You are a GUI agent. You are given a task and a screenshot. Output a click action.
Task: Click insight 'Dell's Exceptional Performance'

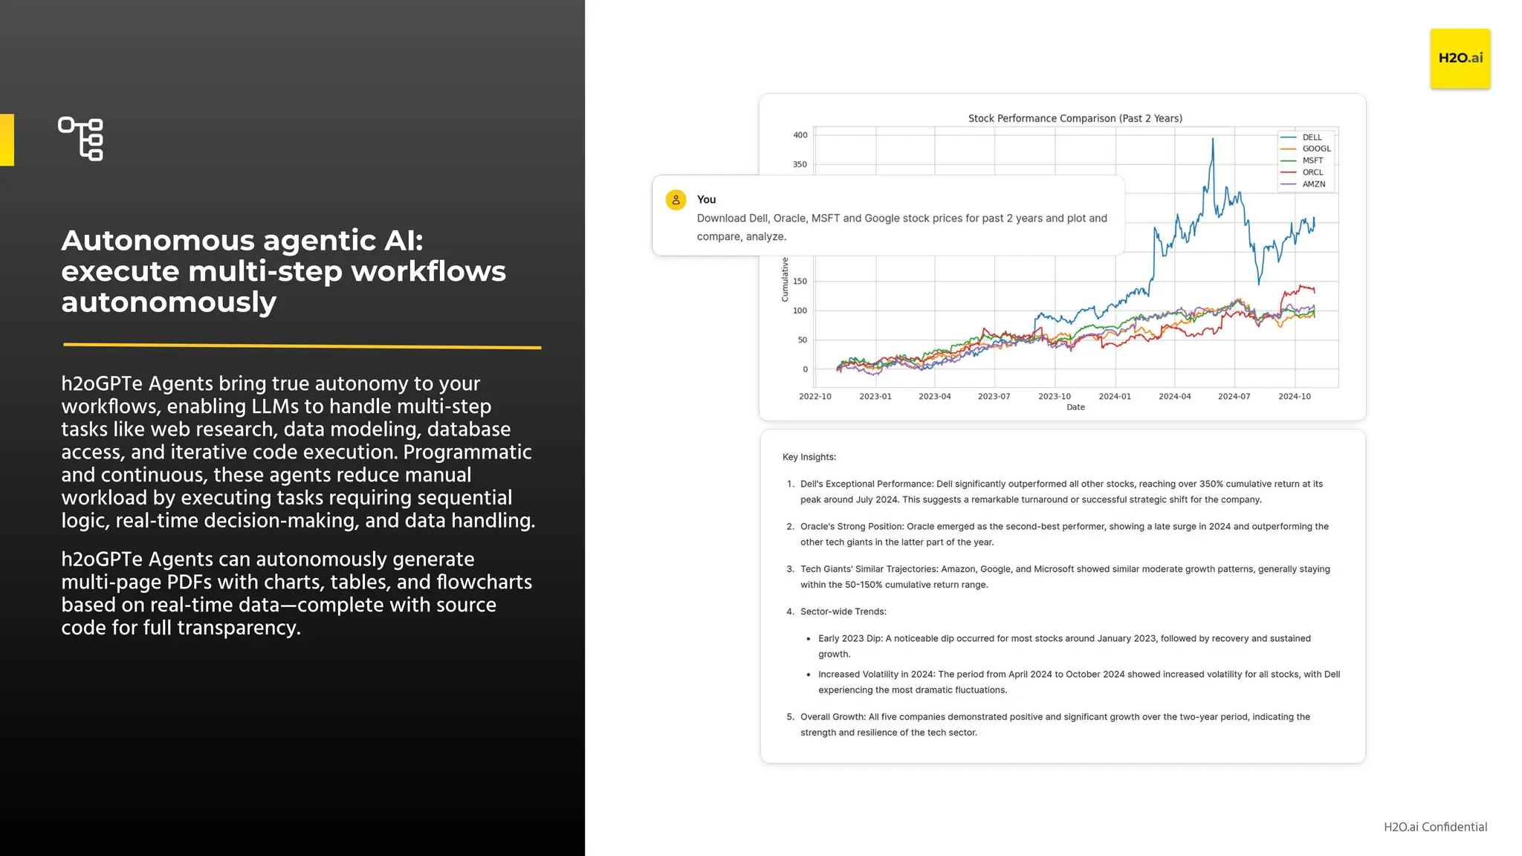tap(1061, 492)
